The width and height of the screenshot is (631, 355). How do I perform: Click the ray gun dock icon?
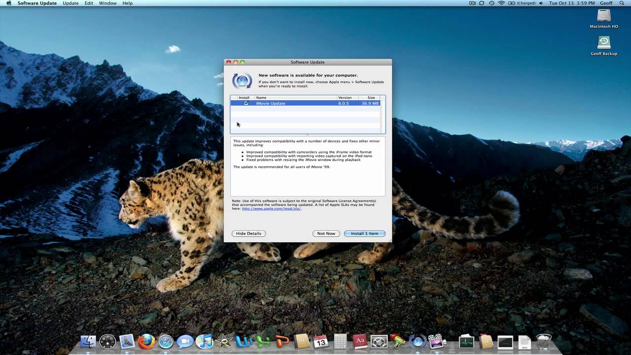coord(398,341)
